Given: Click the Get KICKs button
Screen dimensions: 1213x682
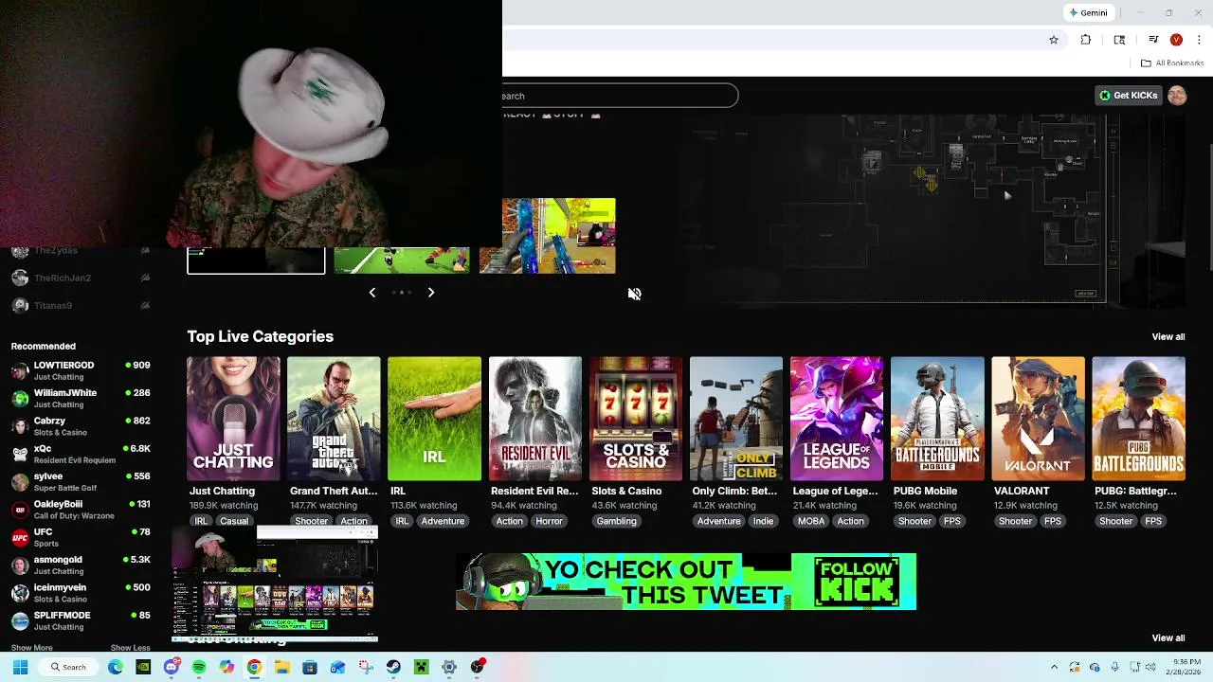Looking at the screenshot, I should (x=1128, y=96).
